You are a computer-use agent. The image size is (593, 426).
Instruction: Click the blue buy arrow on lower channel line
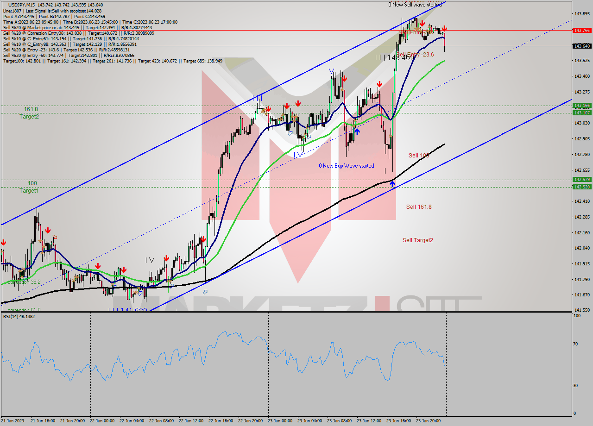(x=392, y=184)
